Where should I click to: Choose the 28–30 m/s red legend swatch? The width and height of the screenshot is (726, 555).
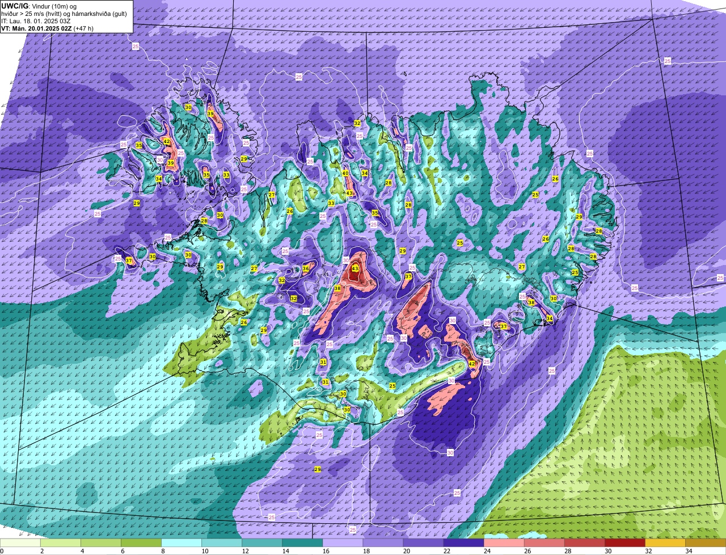[x=584, y=543]
